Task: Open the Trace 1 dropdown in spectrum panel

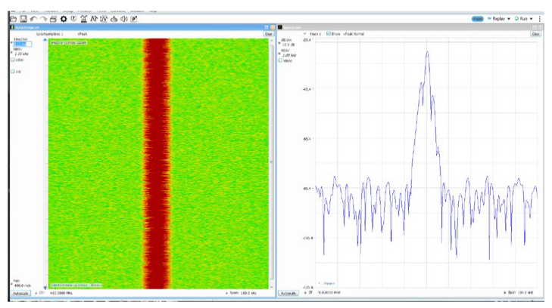Action: pos(304,34)
